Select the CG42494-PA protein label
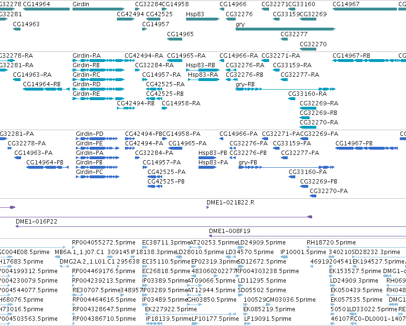 144,143
